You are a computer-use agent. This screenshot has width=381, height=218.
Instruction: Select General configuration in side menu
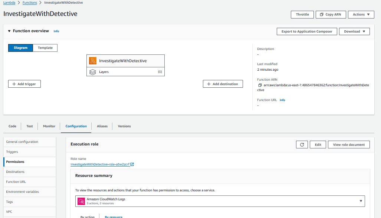(30, 142)
